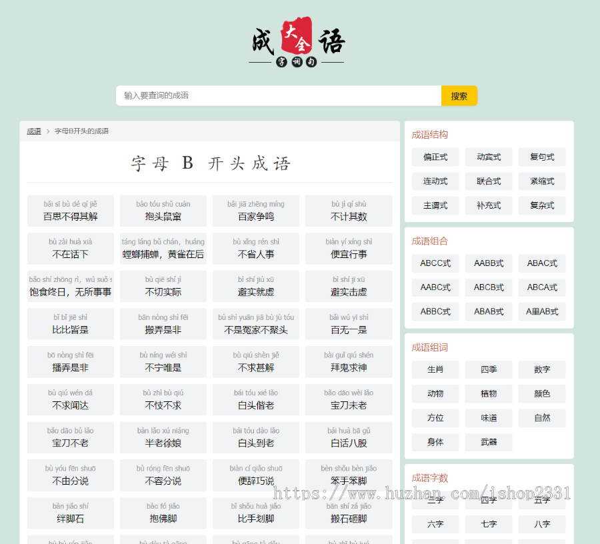The height and width of the screenshot is (544, 600).
Task: Choose the ABCA式 combination
Action: pos(542,287)
